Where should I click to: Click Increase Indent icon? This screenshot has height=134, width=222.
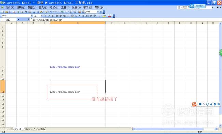coord(94,16)
